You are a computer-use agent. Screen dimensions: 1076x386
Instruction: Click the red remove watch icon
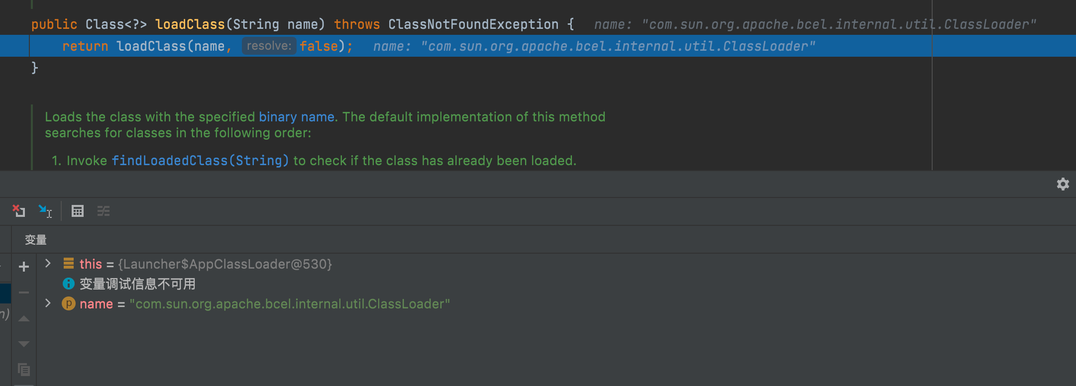click(19, 211)
